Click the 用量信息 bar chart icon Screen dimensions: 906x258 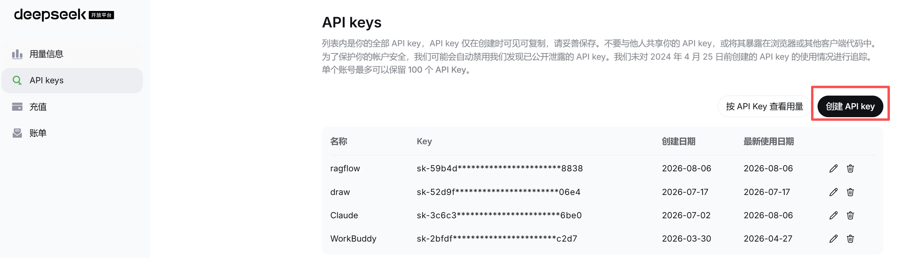click(17, 54)
